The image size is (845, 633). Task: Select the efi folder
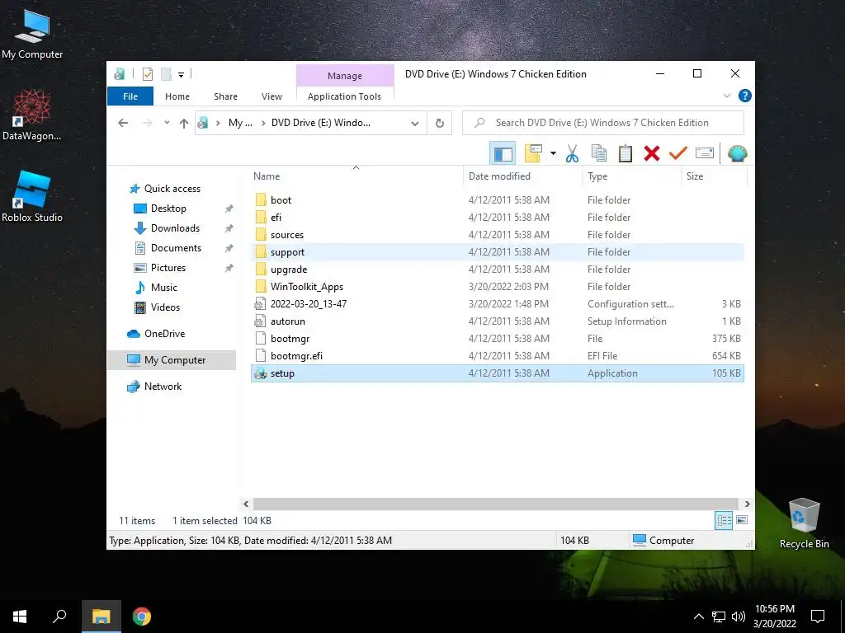point(497,218)
